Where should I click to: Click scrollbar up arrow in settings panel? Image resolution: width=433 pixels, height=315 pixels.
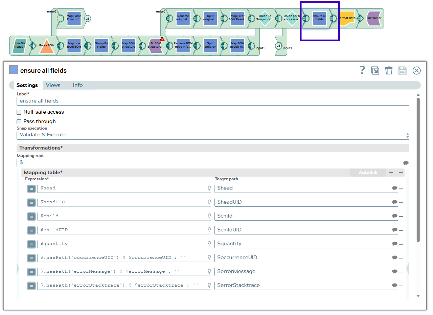(418, 95)
